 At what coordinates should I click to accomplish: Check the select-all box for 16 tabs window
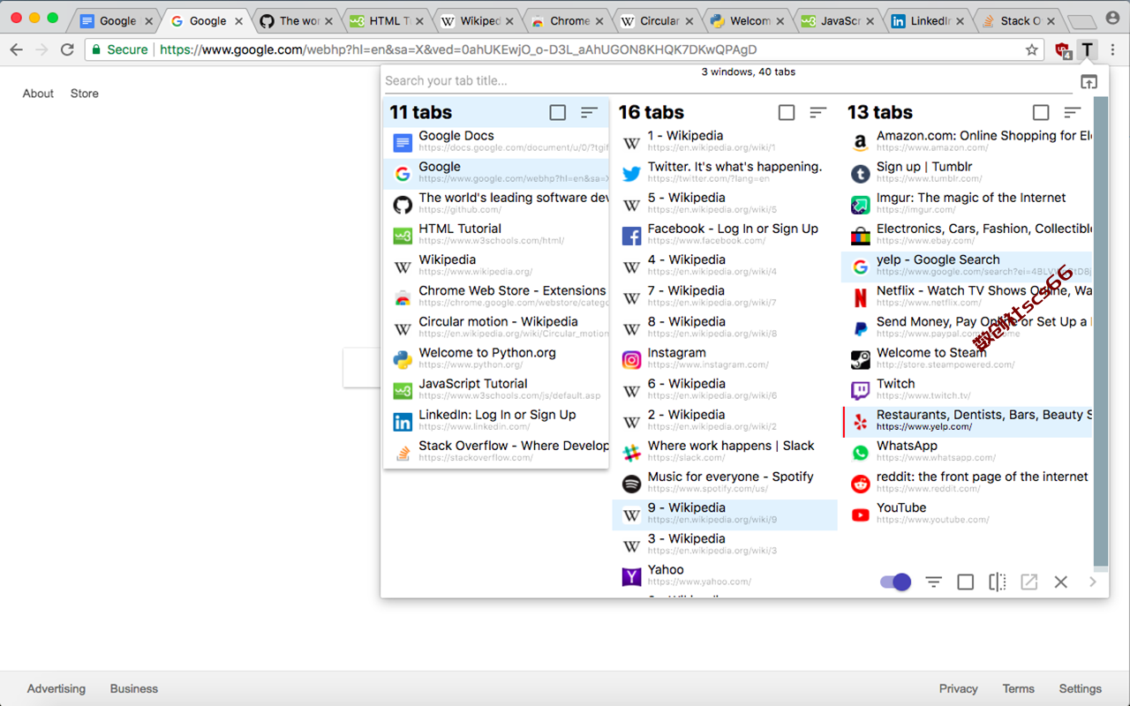[x=786, y=112]
